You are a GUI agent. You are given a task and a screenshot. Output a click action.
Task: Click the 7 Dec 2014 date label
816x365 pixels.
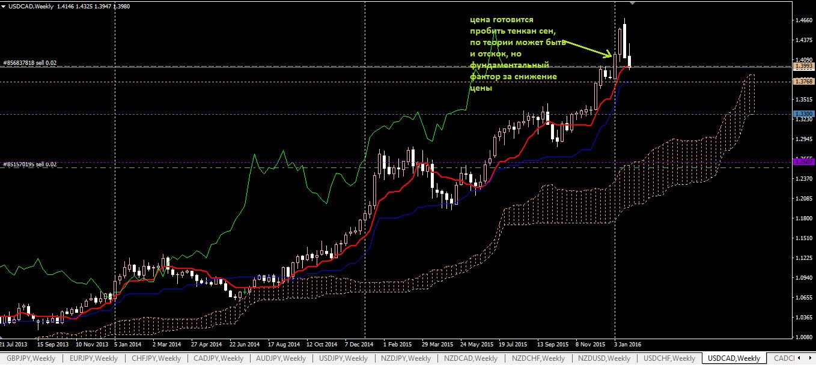(x=359, y=345)
